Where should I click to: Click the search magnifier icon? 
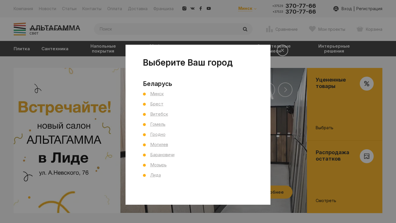(x=245, y=29)
